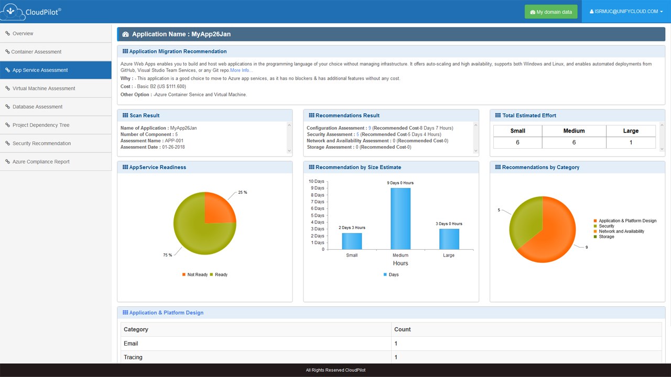Click the gauge icon in My domain data button

pyautogui.click(x=533, y=12)
